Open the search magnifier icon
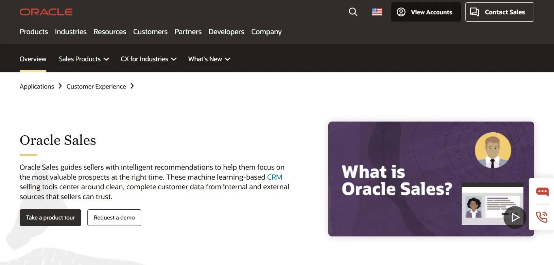 (353, 12)
